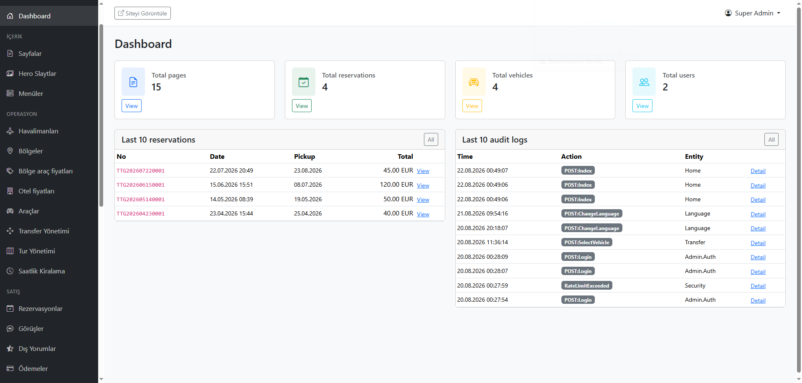Click the Sayfalar page icon

10,53
